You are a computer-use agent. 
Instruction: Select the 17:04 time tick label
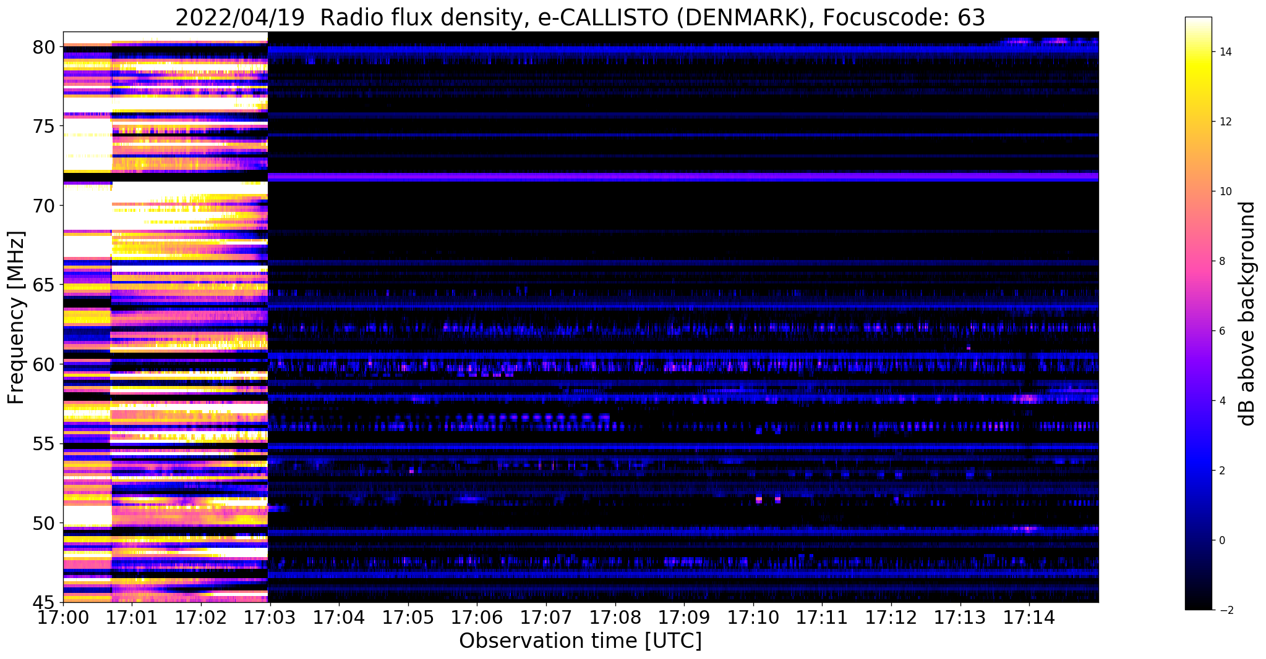[338, 618]
